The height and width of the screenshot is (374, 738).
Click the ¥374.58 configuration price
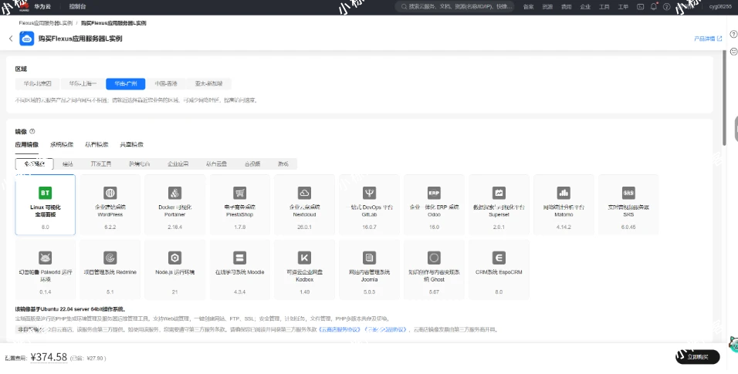tap(49, 357)
